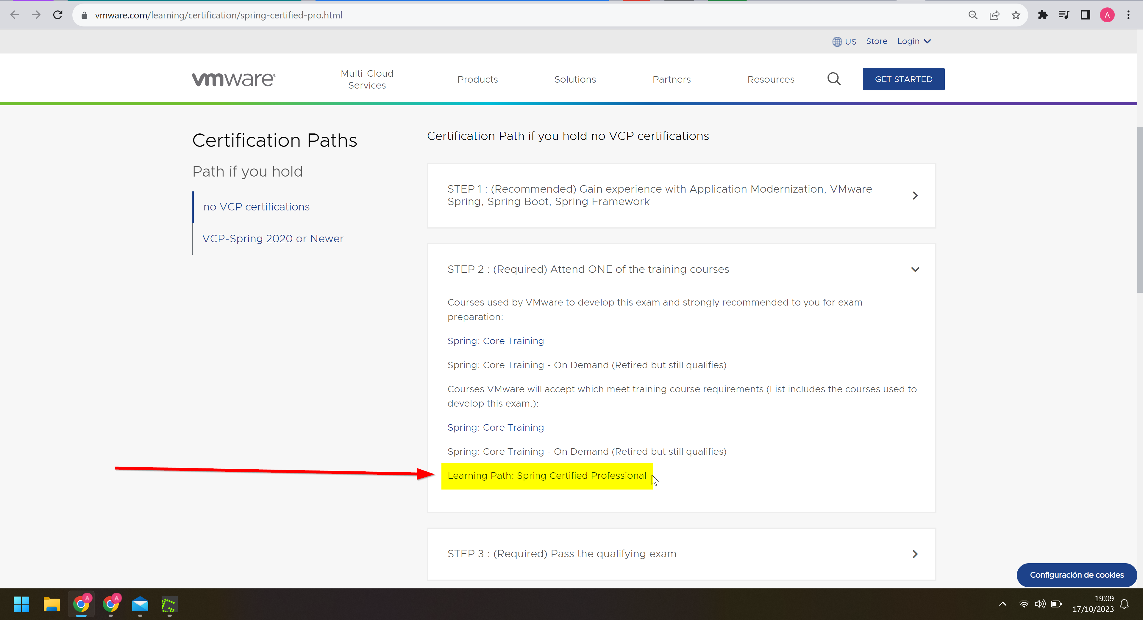Bookmark this page with the star icon
The width and height of the screenshot is (1143, 620).
pyautogui.click(x=1016, y=15)
